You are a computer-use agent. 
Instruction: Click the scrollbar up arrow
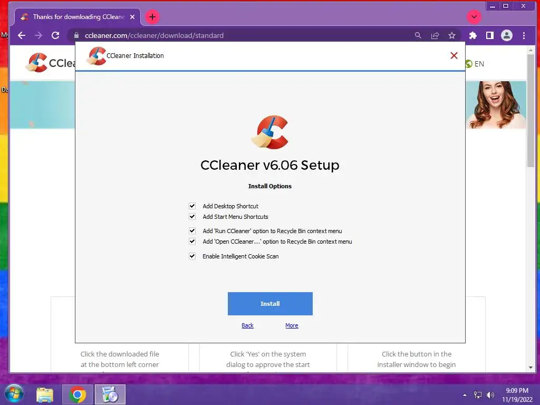click(x=531, y=50)
